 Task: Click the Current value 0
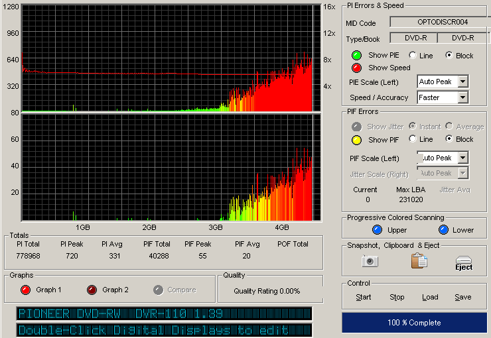coord(368,199)
